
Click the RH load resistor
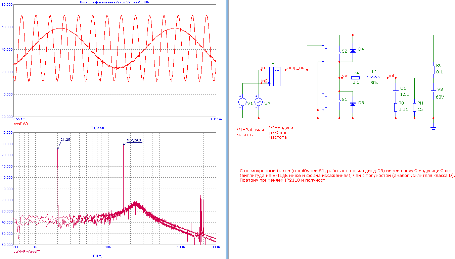coord(415,107)
